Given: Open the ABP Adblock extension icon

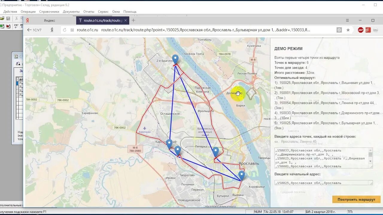Looking at the screenshot, I should (361, 30).
